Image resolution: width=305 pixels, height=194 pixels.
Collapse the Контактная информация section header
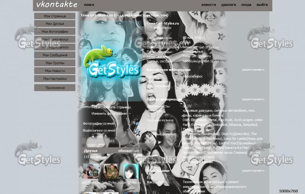[169, 70]
